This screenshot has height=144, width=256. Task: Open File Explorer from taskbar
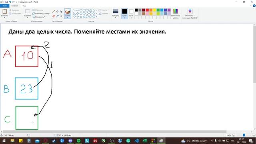(12, 140)
